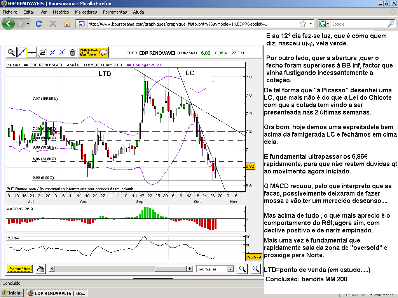Stop loading with the X icon
This screenshot has width=398, height=298.
pyautogui.click(x=53, y=24)
